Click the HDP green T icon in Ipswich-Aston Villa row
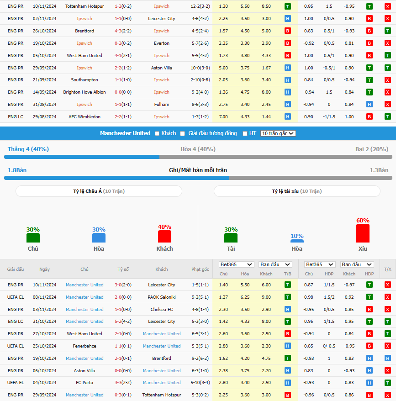Screen dimensions: 396x401 click(369, 68)
